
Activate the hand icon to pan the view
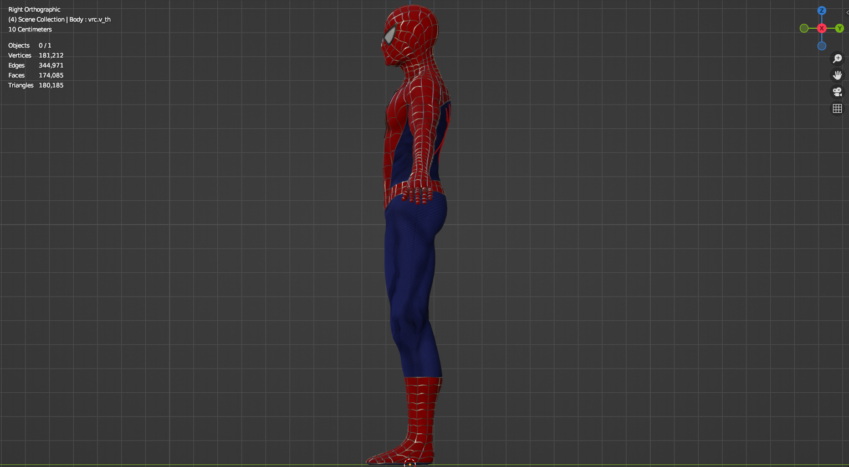[x=837, y=75]
